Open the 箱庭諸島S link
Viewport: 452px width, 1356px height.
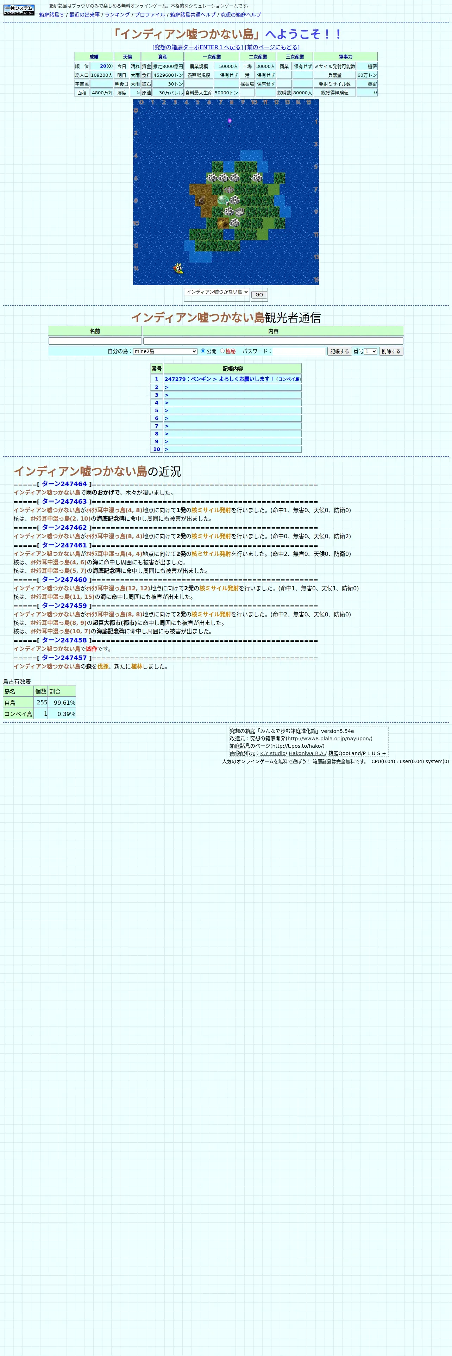(51, 15)
